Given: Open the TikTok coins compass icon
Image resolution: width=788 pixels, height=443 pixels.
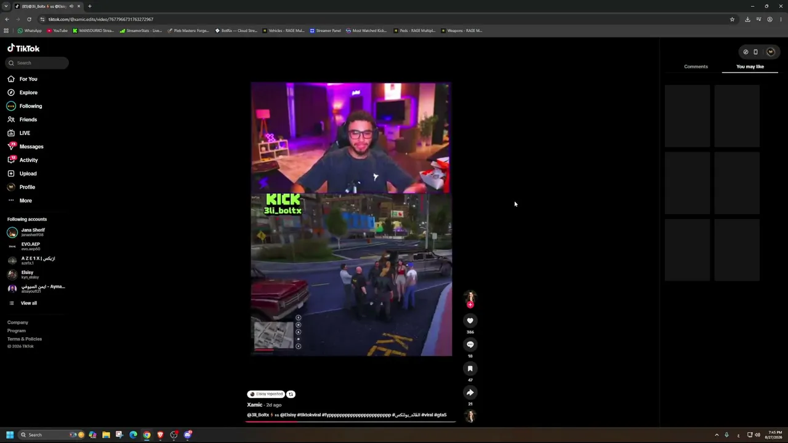Looking at the screenshot, I should click(746, 52).
